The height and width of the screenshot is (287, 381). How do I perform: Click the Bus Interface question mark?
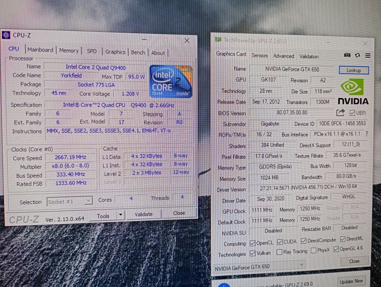pyautogui.click(x=367, y=133)
